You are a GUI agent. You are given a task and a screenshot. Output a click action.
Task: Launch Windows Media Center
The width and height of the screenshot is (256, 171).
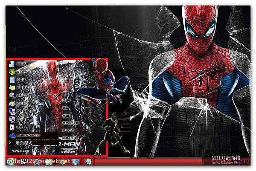[x=26, y=72]
